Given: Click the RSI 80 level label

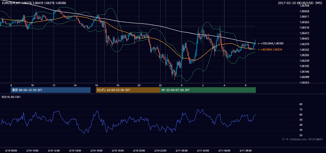Looking at the screenshot, I should click(301, 104).
